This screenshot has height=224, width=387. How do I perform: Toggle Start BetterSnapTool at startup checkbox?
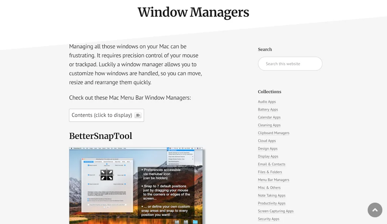pos(88,199)
